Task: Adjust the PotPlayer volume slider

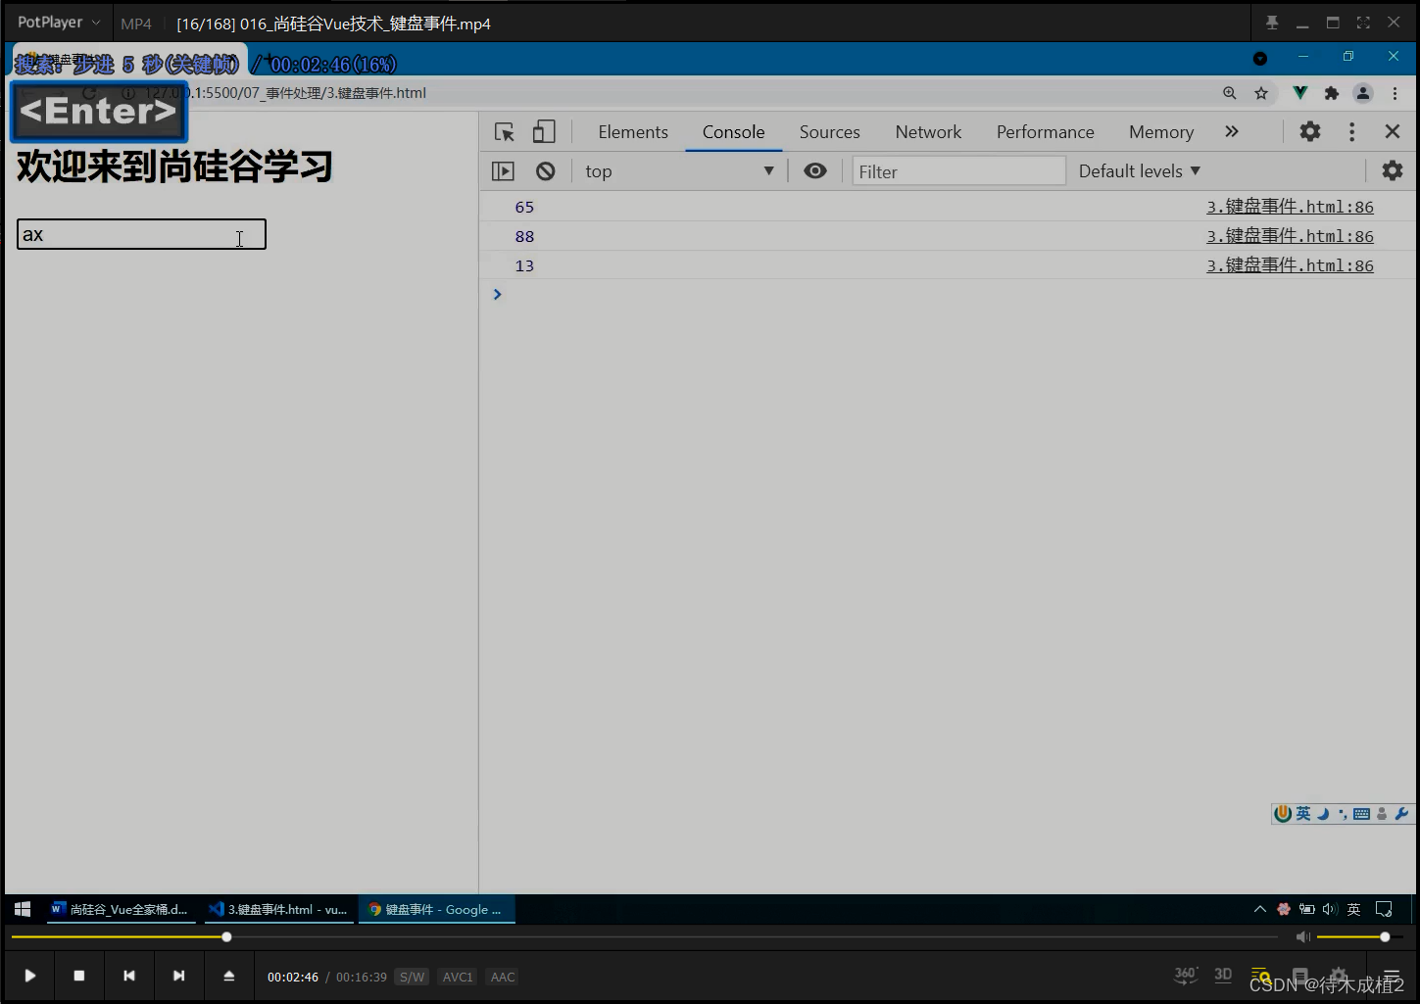Action: (1360, 937)
